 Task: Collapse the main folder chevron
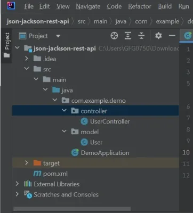tap(36, 79)
